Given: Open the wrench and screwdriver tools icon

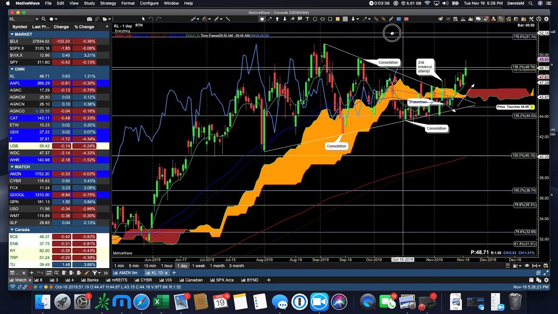Looking at the screenshot, I should tap(531, 19).
